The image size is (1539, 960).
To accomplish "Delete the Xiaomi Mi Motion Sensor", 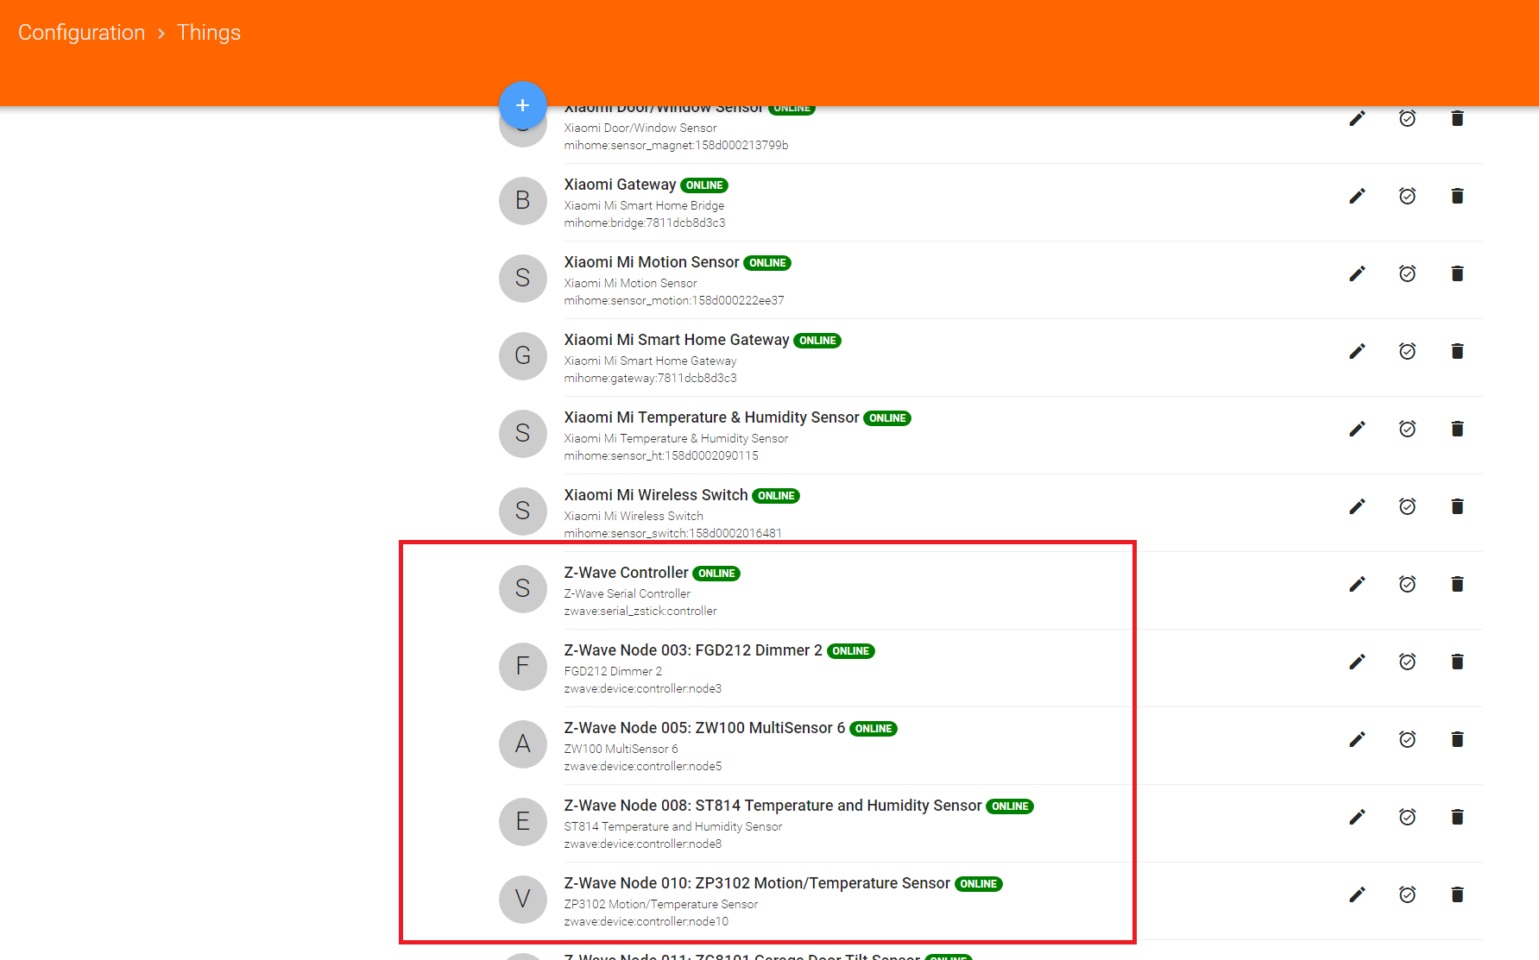I will [x=1457, y=273].
